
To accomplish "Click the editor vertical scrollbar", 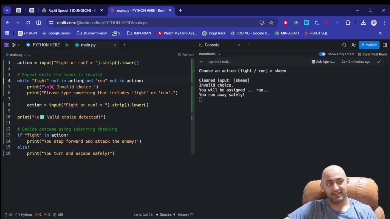I will pyautogui.click(x=193, y=106).
